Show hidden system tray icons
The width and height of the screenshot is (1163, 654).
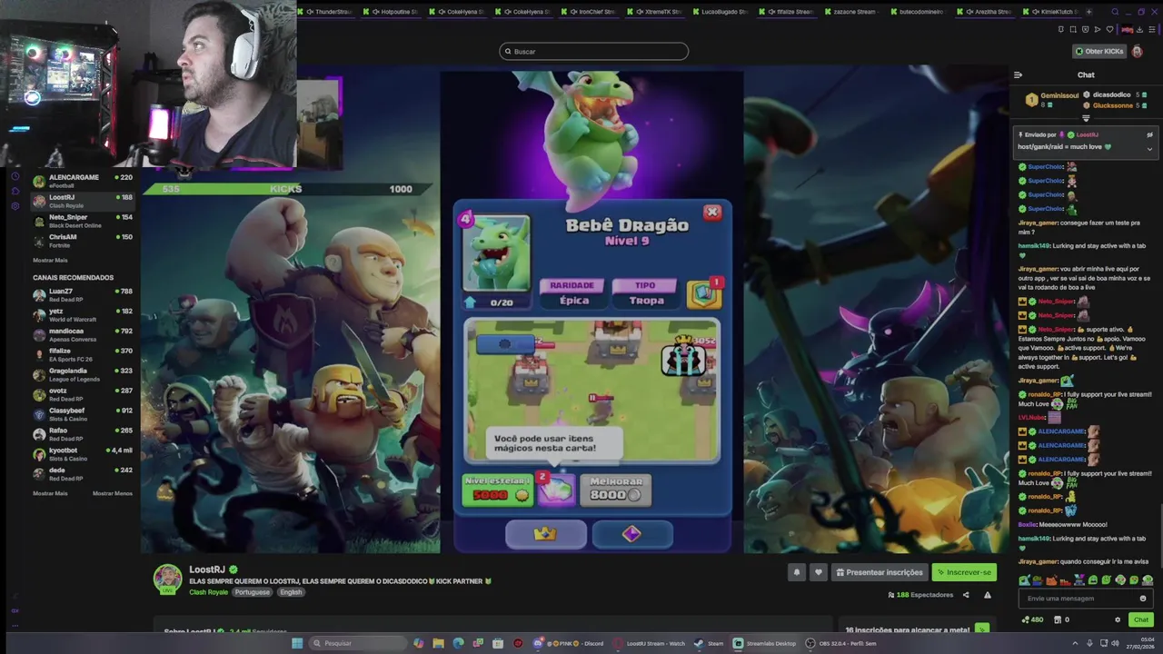[1076, 643]
